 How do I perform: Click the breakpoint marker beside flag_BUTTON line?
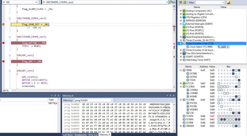click(x=3, y=43)
